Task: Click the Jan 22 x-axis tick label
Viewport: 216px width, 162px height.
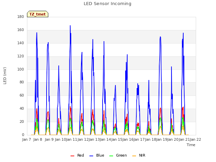Action: [x=195, y=139]
